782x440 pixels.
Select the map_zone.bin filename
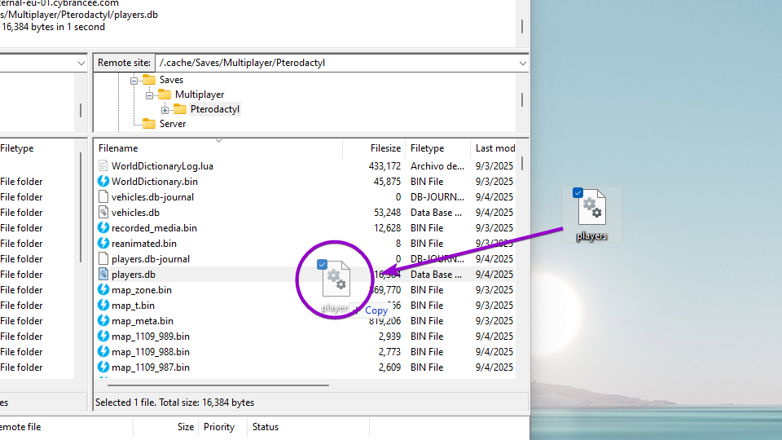[142, 290]
